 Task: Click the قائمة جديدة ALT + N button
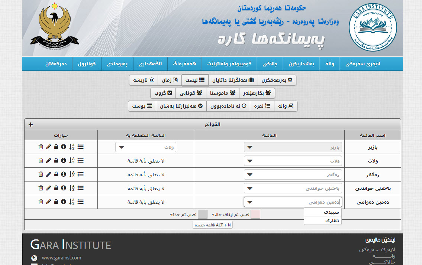(x=213, y=225)
